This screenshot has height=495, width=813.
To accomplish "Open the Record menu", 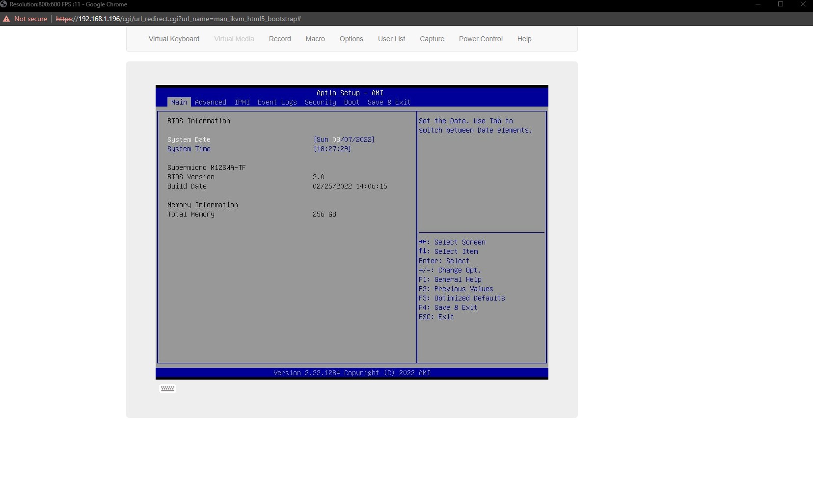I will (x=280, y=39).
